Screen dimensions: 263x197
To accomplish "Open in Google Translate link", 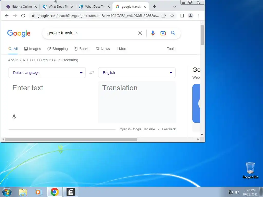I will tap(137, 129).
